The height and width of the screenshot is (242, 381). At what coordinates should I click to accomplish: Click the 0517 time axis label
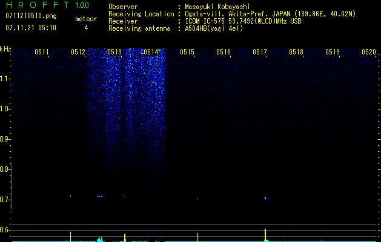pos(260,52)
